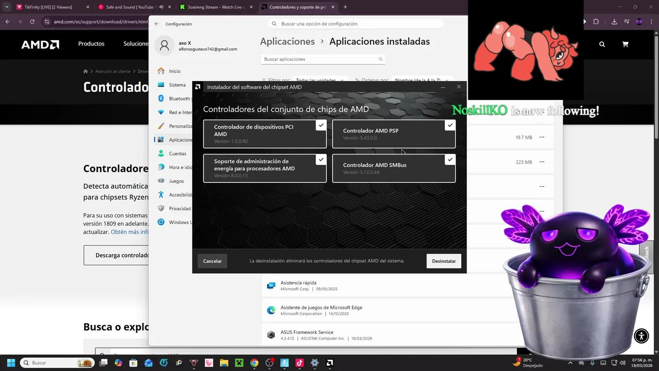Image resolution: width=659 pixels, height=371 pixels.
Task: Open Sistema in the Settings sidebar
Action: [x=172, y=85]
